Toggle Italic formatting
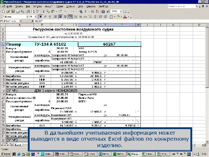The image size is (209, 157). click(45, 17)
